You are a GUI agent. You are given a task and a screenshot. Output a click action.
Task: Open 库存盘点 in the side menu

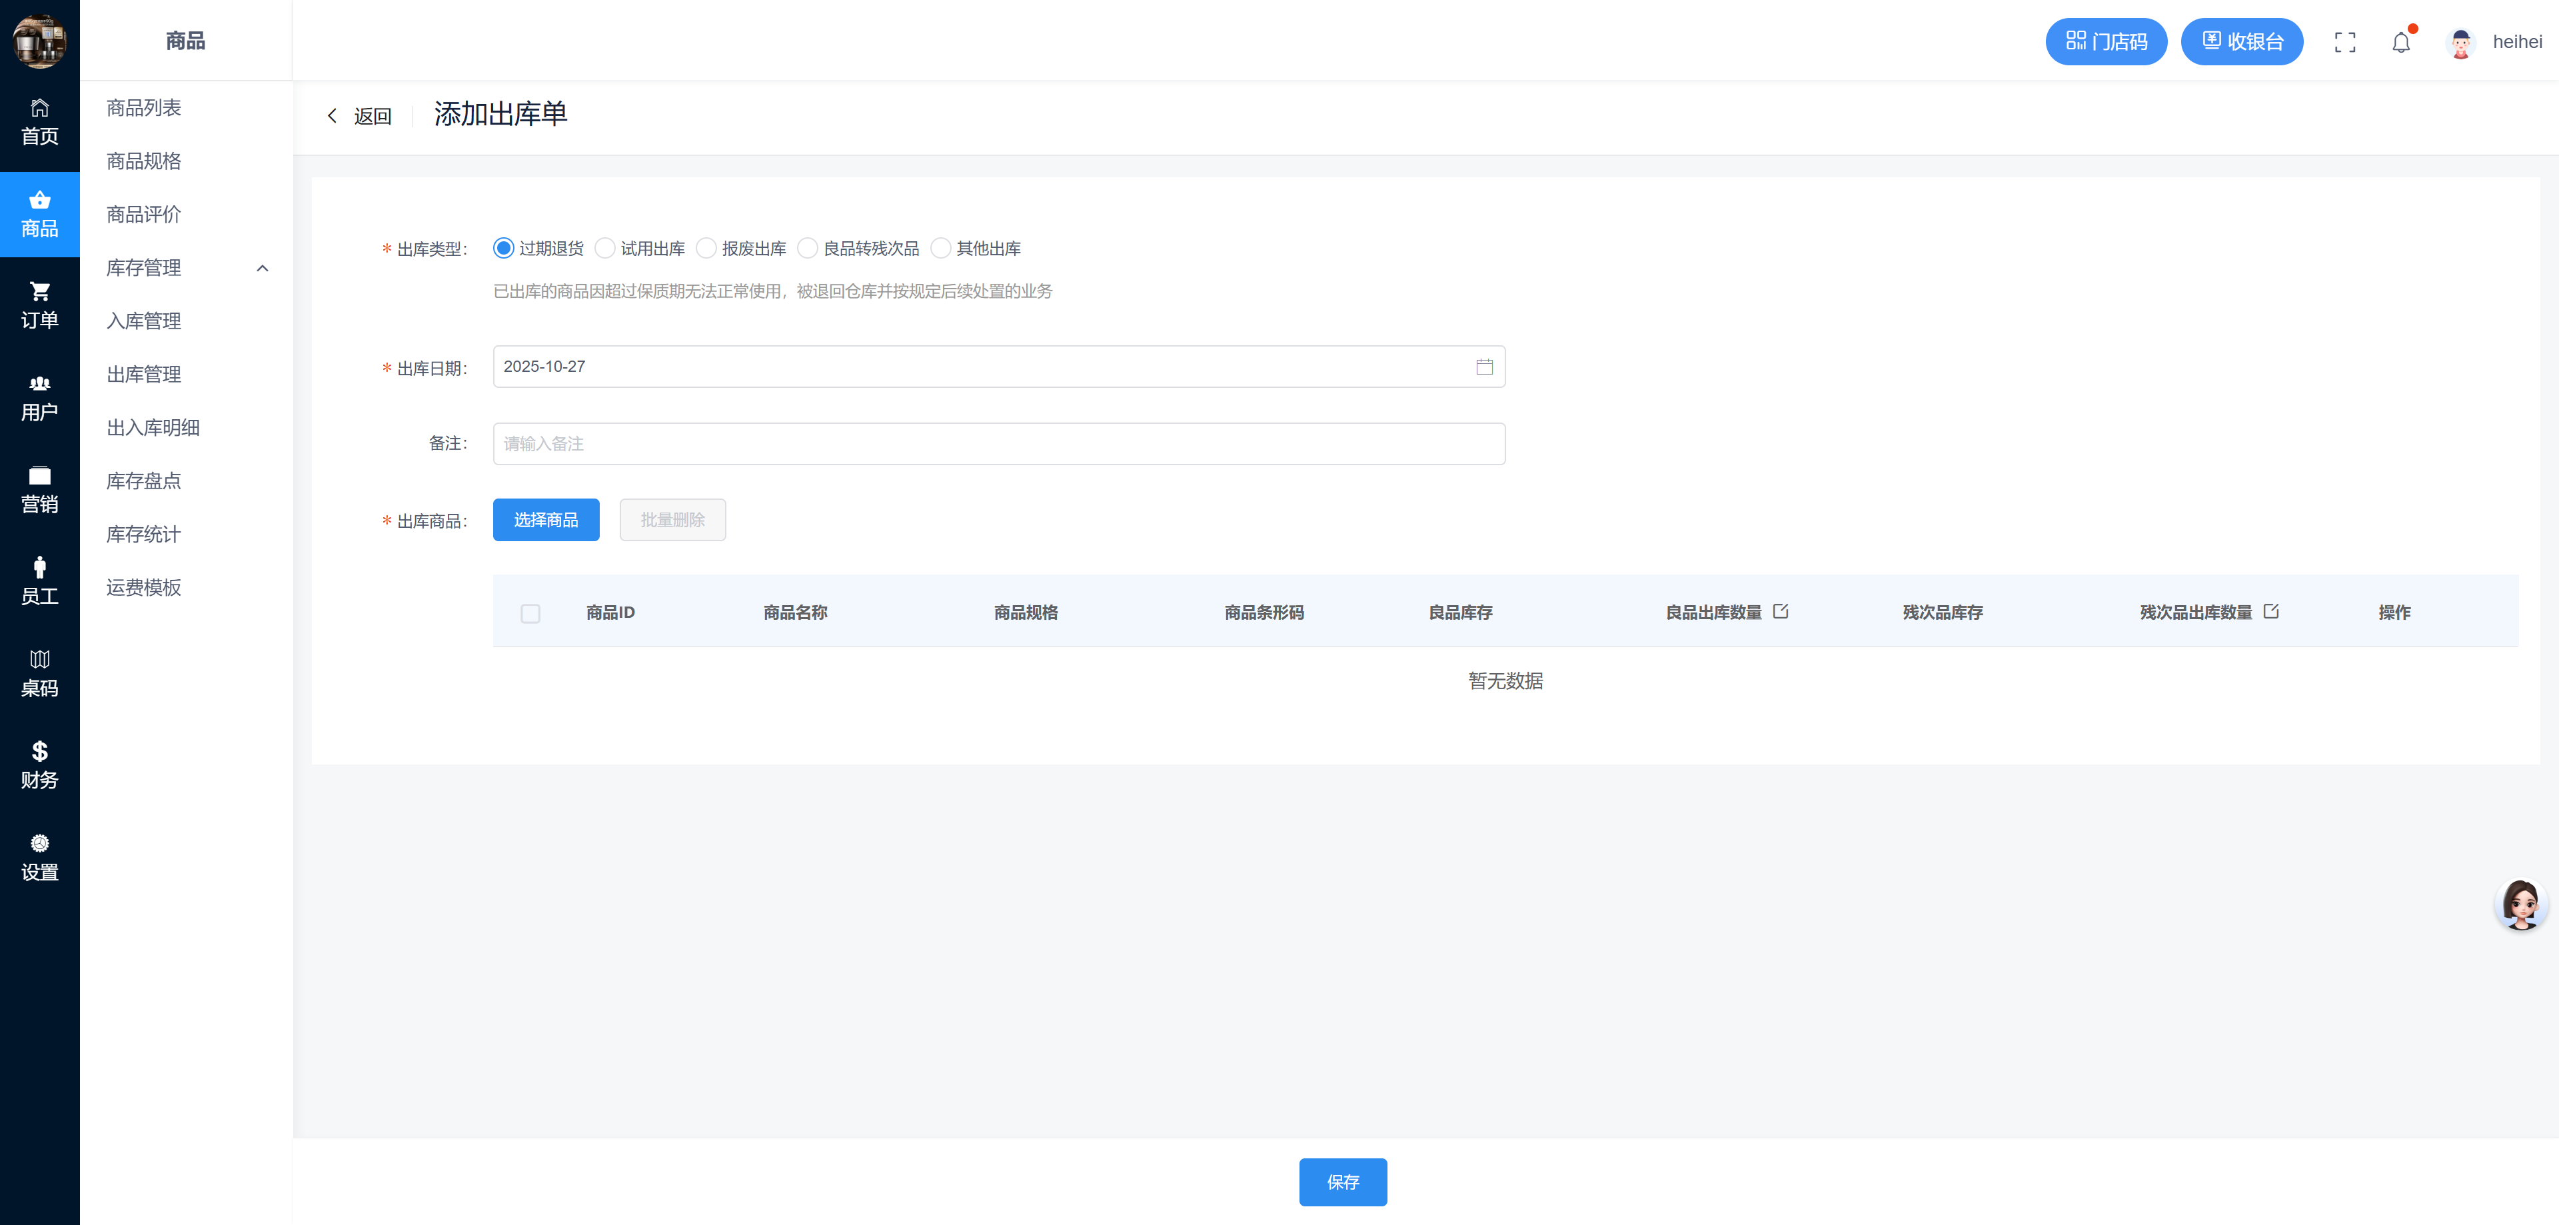click(x=144, y=481)
